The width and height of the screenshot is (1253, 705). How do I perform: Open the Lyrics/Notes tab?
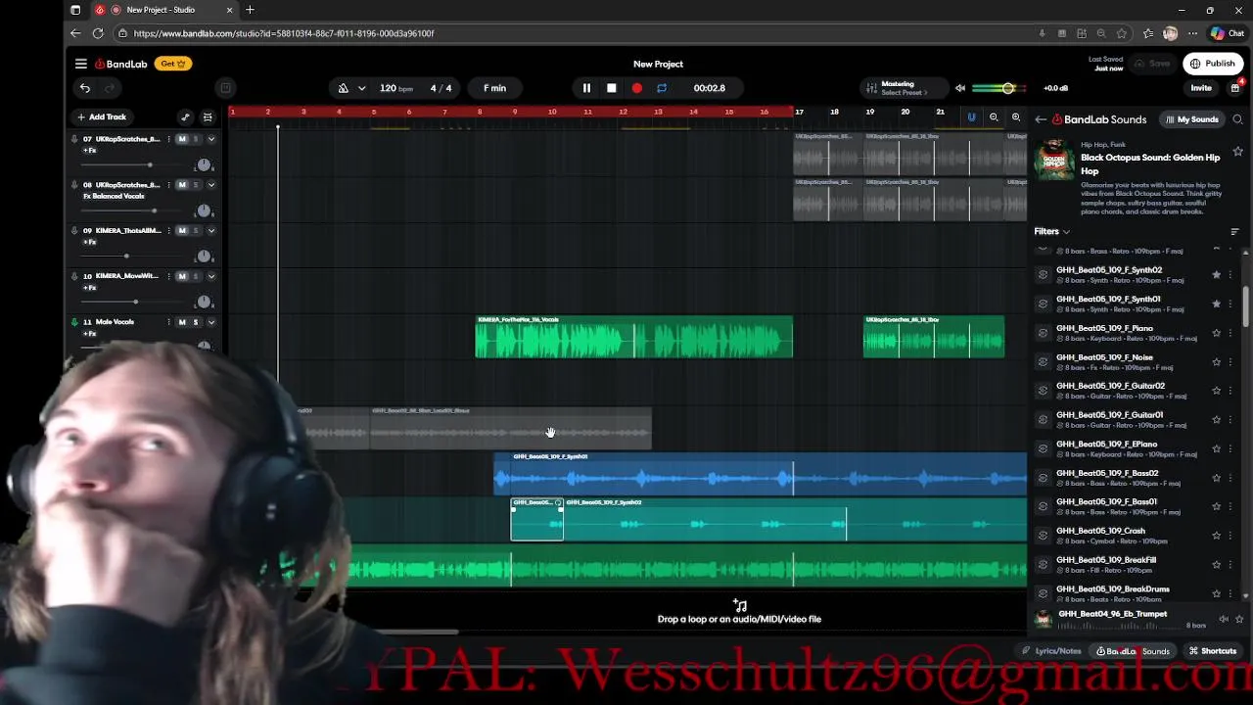pyautogui.click(x=1052, y=651)
